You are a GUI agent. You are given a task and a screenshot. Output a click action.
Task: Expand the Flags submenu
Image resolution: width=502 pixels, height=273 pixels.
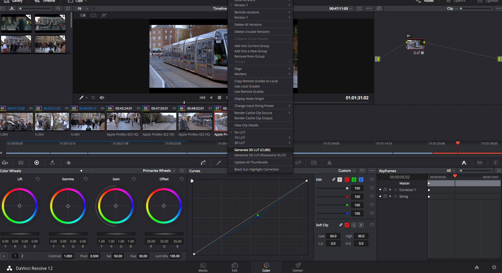(260, 69)
